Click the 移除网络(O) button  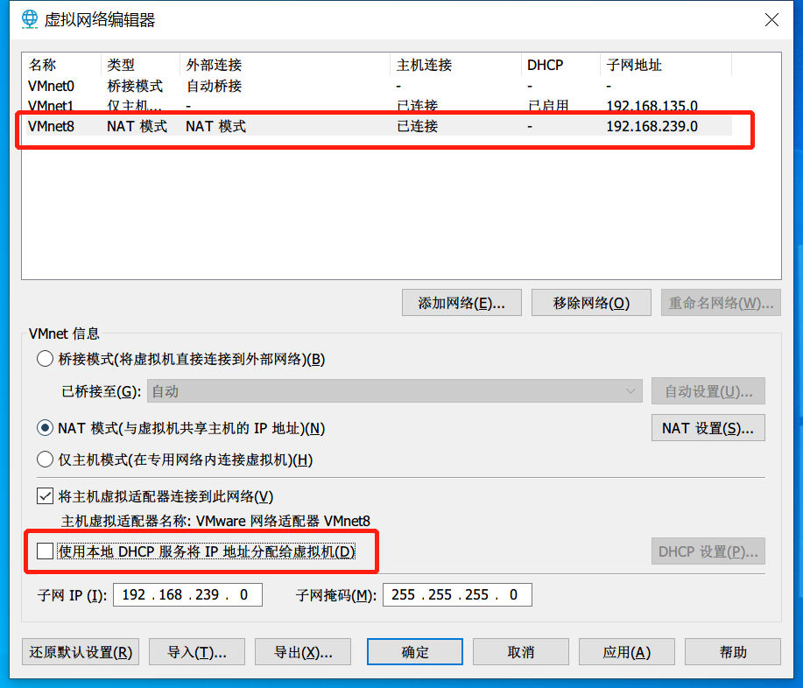591,303
